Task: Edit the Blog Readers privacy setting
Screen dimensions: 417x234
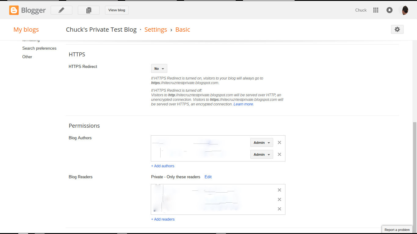Action: point(208,177)
